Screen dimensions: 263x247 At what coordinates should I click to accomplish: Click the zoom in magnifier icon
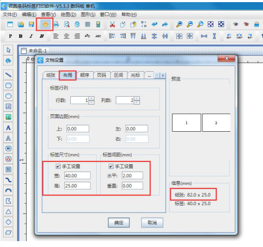(179, 24)
